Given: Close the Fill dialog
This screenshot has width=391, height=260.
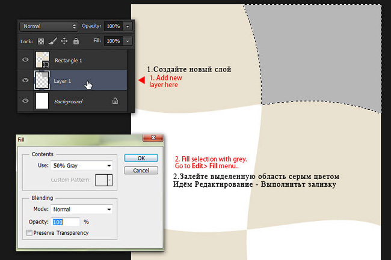Looking at the screenshot, I should (153, 138).
